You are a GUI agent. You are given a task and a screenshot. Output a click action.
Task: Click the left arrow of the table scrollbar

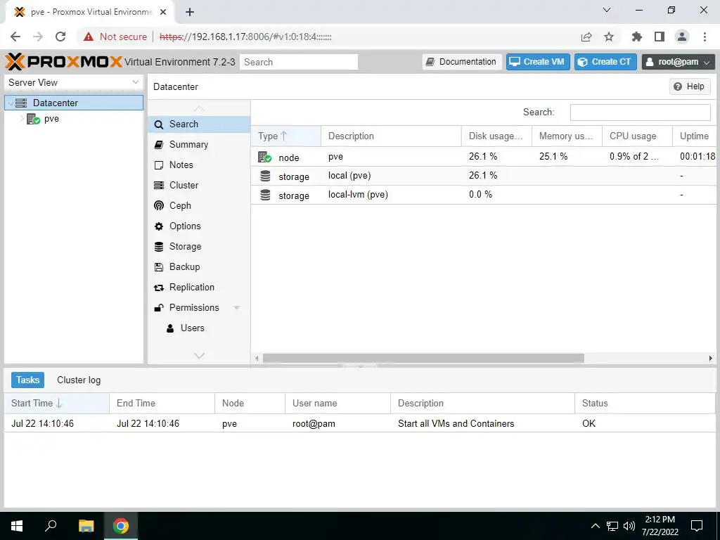pos(257,358)
